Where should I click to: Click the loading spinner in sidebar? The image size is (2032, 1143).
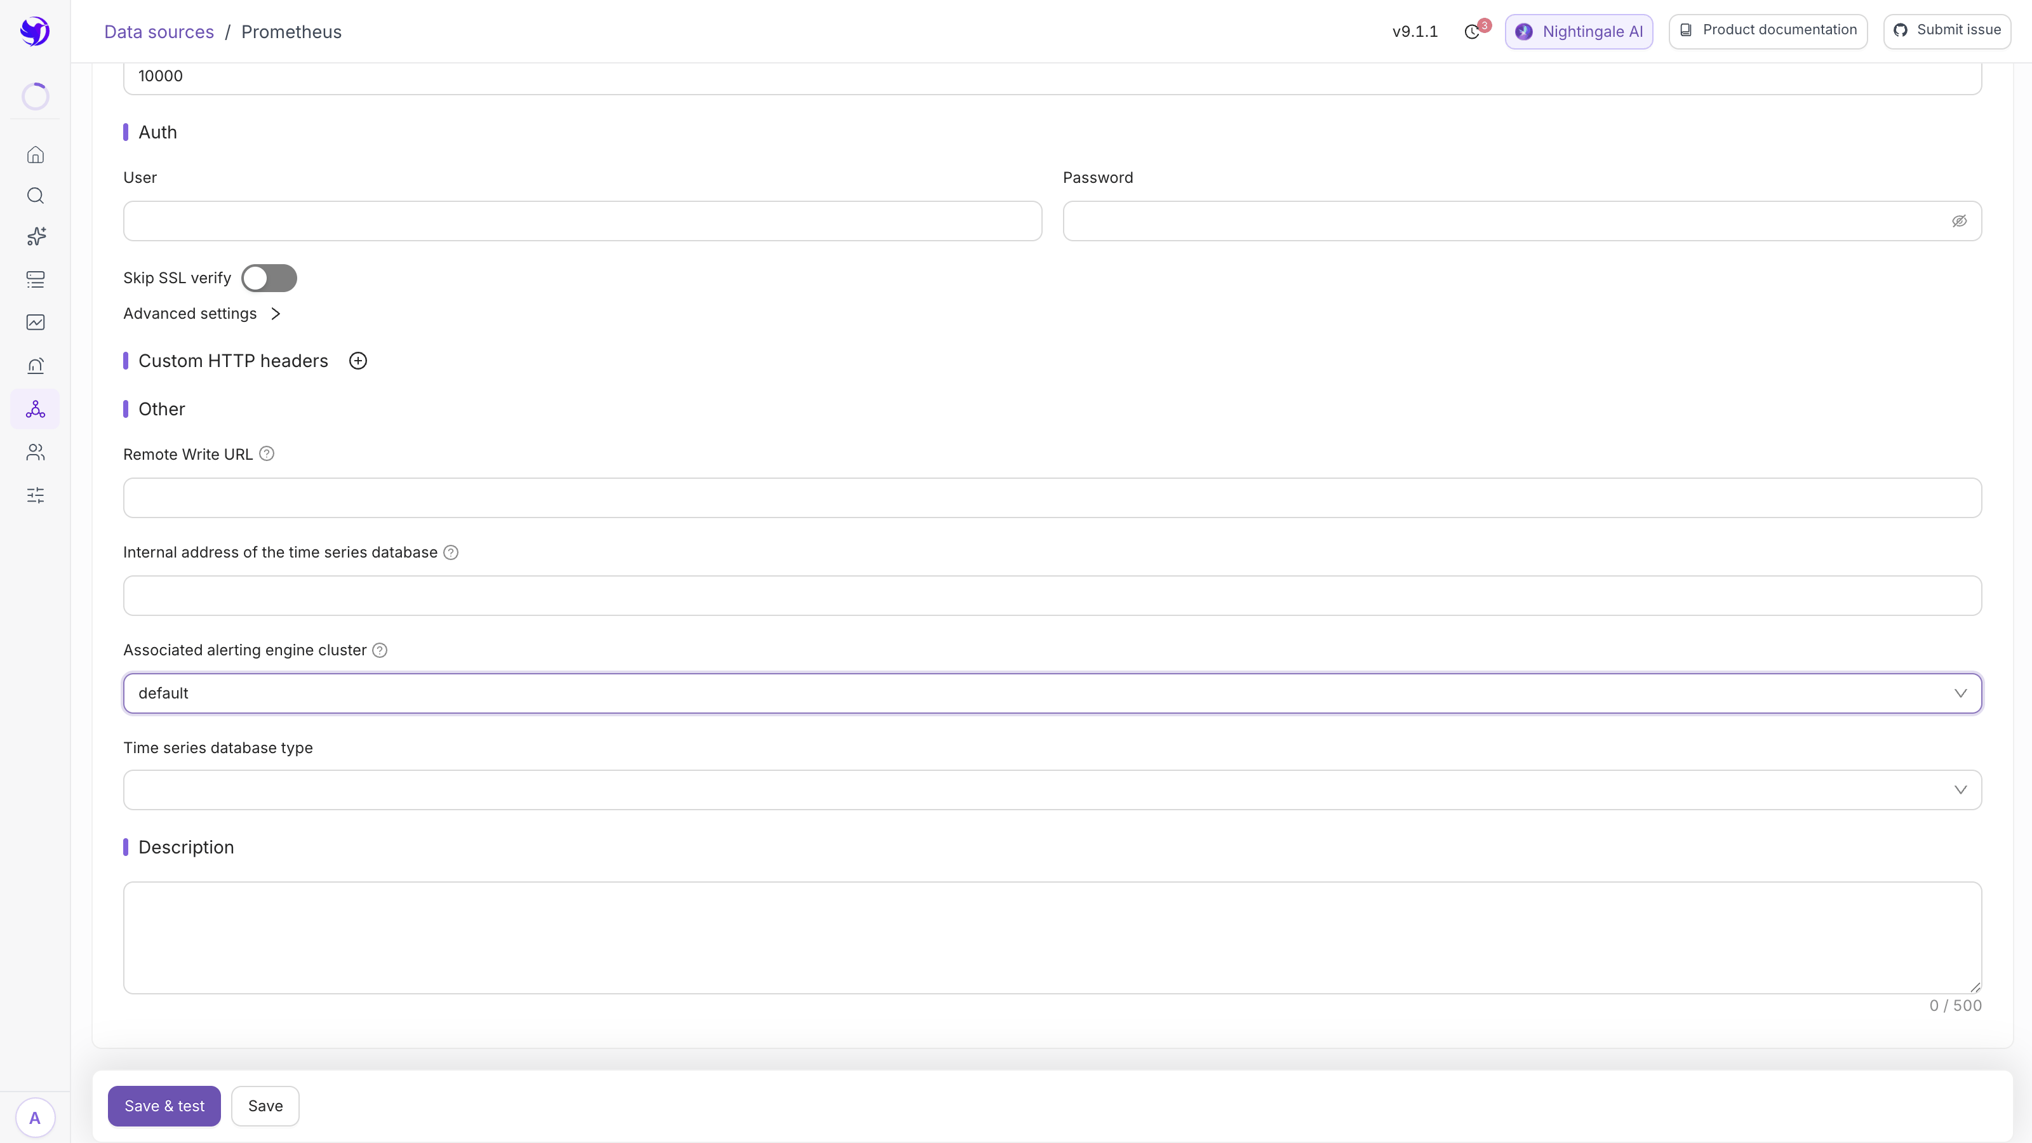point(36,97)
